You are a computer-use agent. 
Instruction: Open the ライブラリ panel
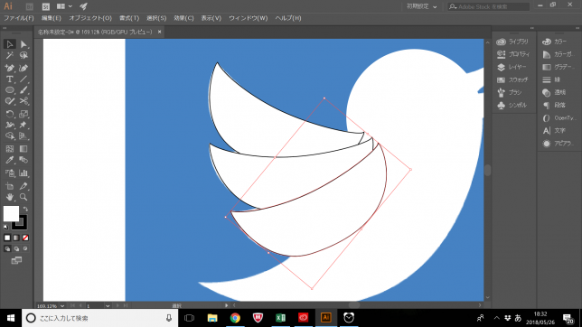pos(512,42)
